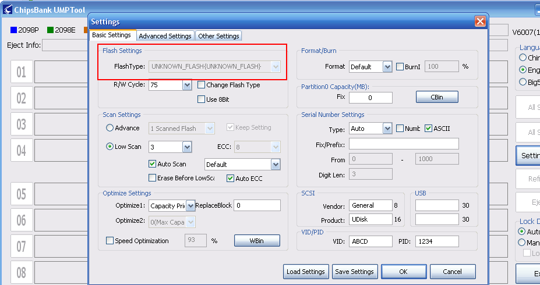Click the ChipsBank UMPTool app icon
Image resolution: width=540 pixels, height=285 pixels.
pyautogui.click(x=8, y=10)
